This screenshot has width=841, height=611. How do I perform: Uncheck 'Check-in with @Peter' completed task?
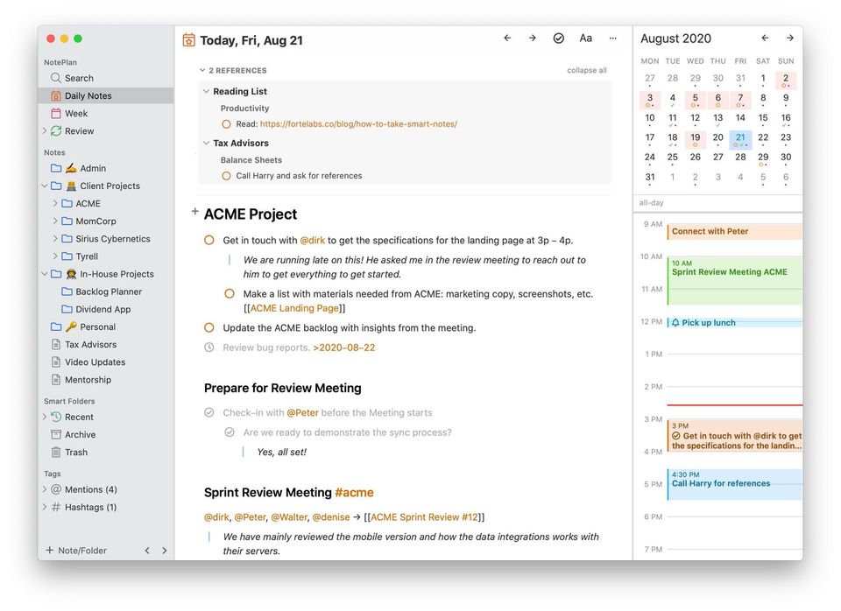(209, 412)
